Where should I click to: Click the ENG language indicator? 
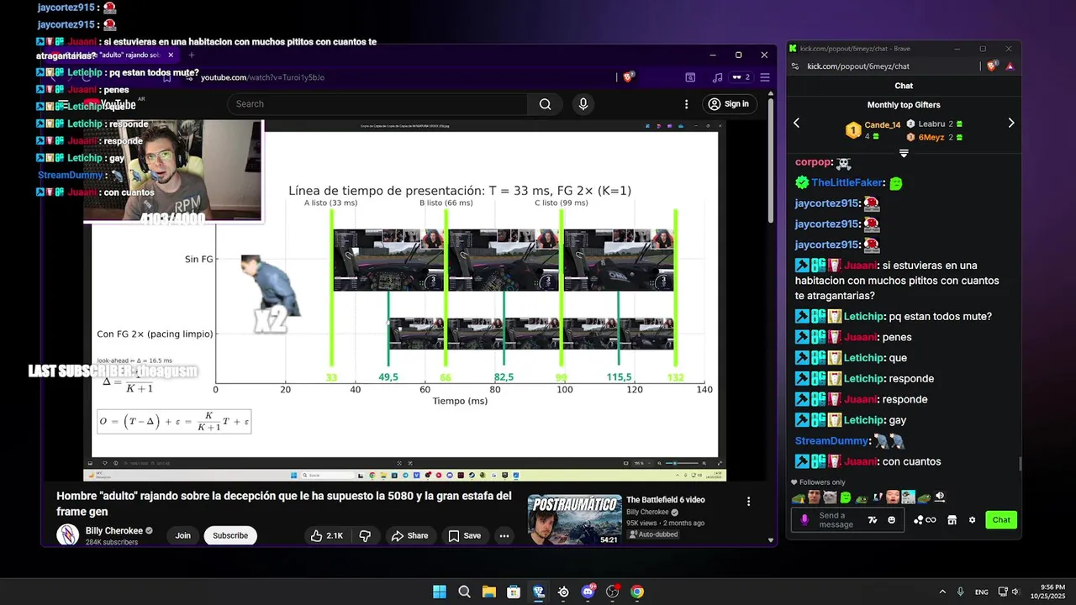click(981, 592)
